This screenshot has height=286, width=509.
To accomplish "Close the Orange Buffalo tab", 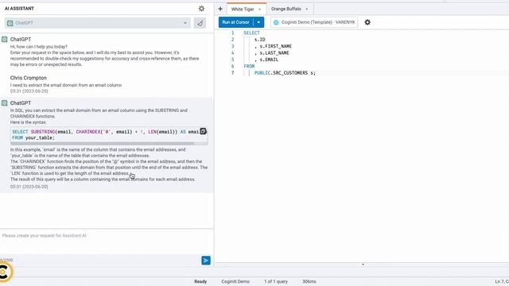I will pos(307,9).
